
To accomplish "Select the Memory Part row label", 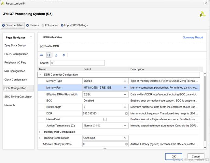I will click(x=54, y=88).
